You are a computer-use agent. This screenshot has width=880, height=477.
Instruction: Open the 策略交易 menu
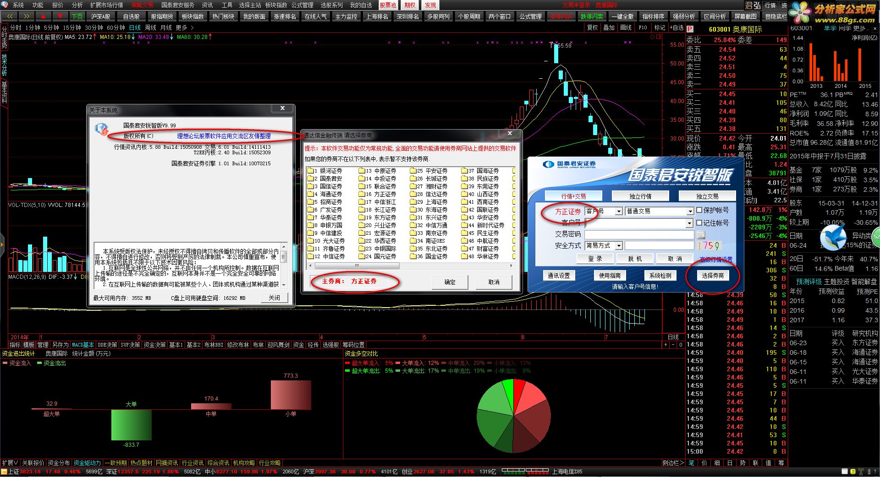(x=142, y=5)
